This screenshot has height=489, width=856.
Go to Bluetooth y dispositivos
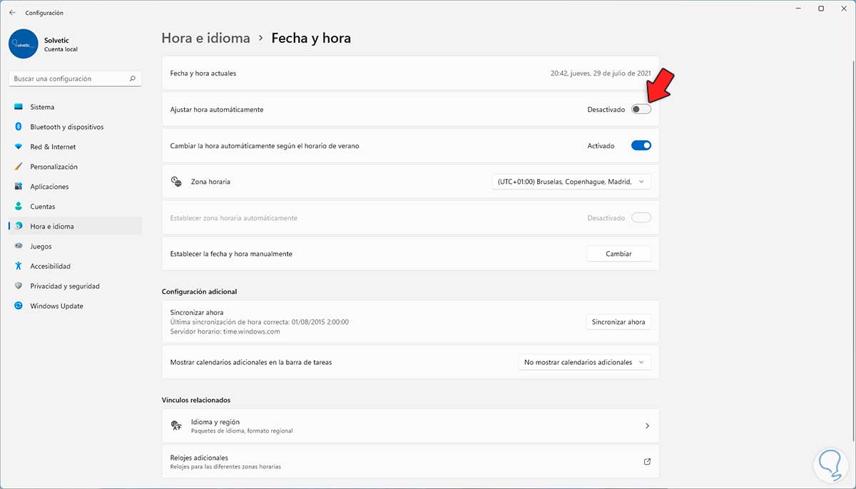coord(75,127)
